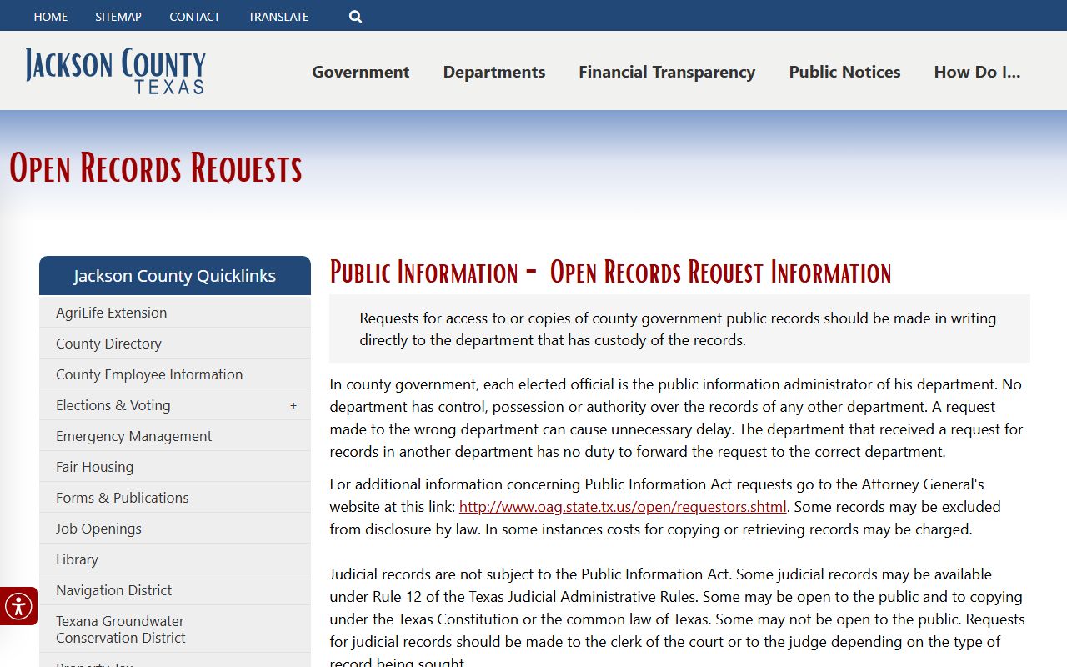Open the Sitemap link

[118, 17]
